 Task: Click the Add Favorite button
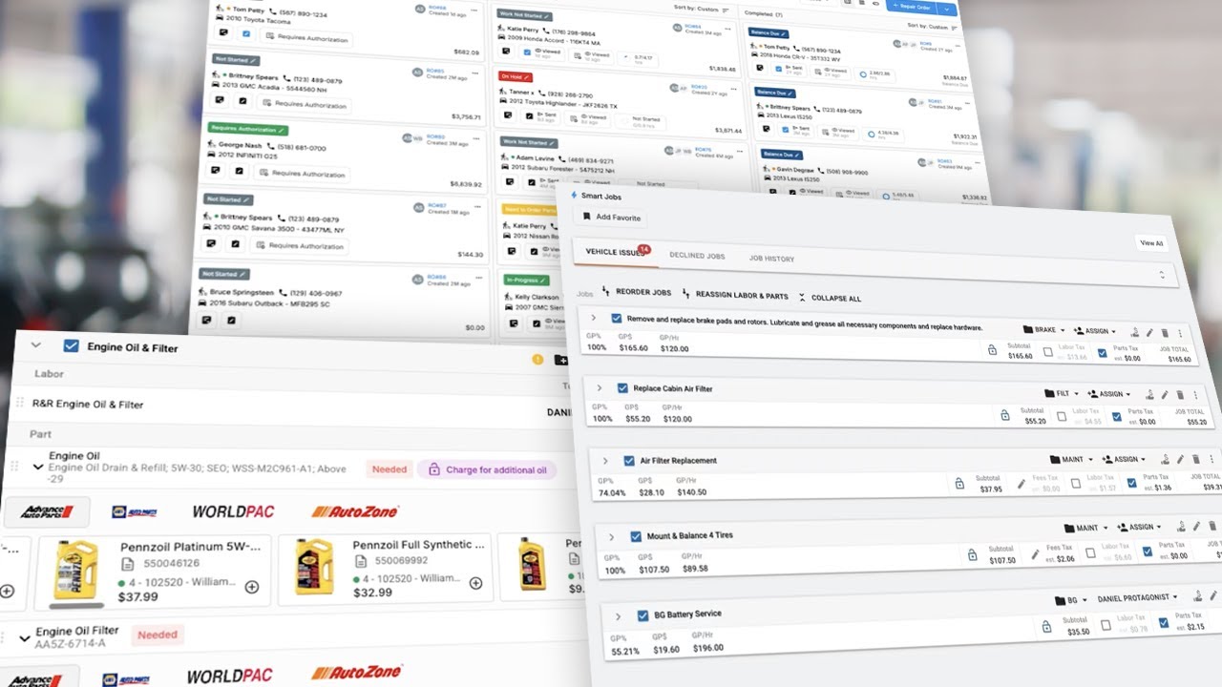click(612, 218)
